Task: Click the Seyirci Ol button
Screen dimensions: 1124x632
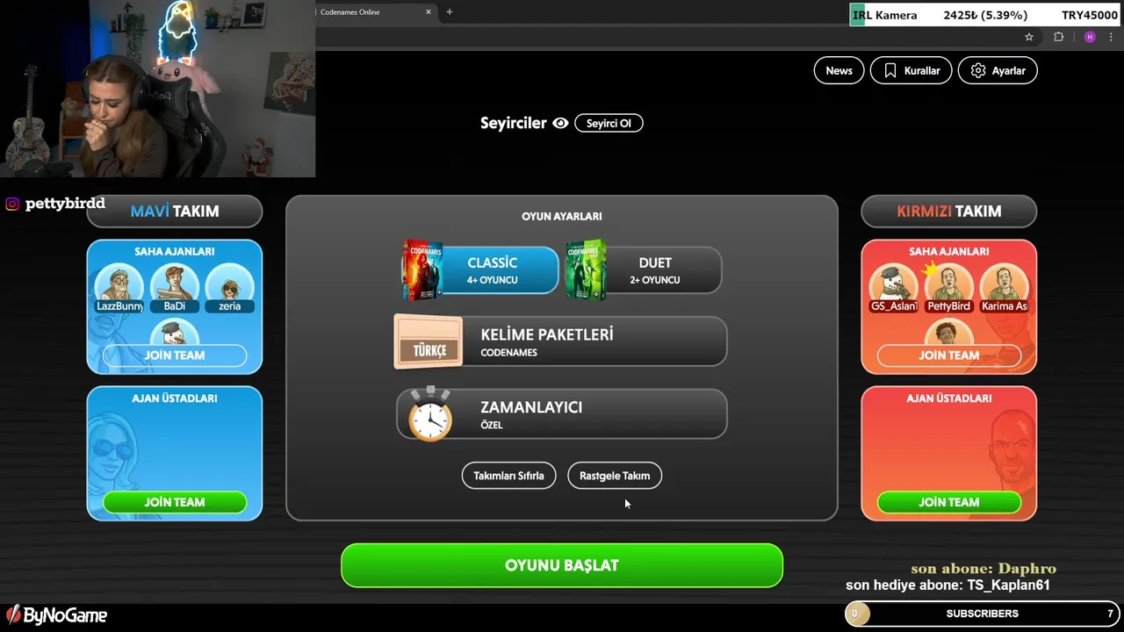Action: click(x=609, y=123)
